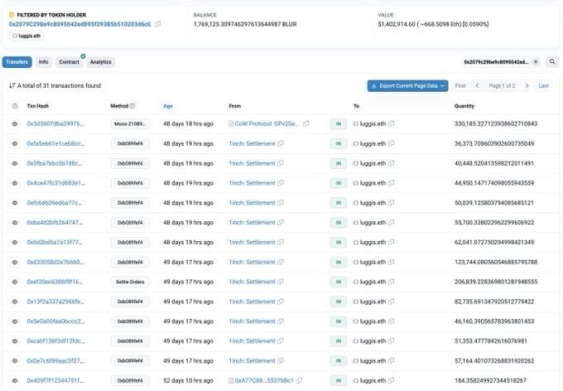Show details via the eye icon for 0xef20ec6386
This screenshot has height=391, width=563.
click(x=14, y=282)
